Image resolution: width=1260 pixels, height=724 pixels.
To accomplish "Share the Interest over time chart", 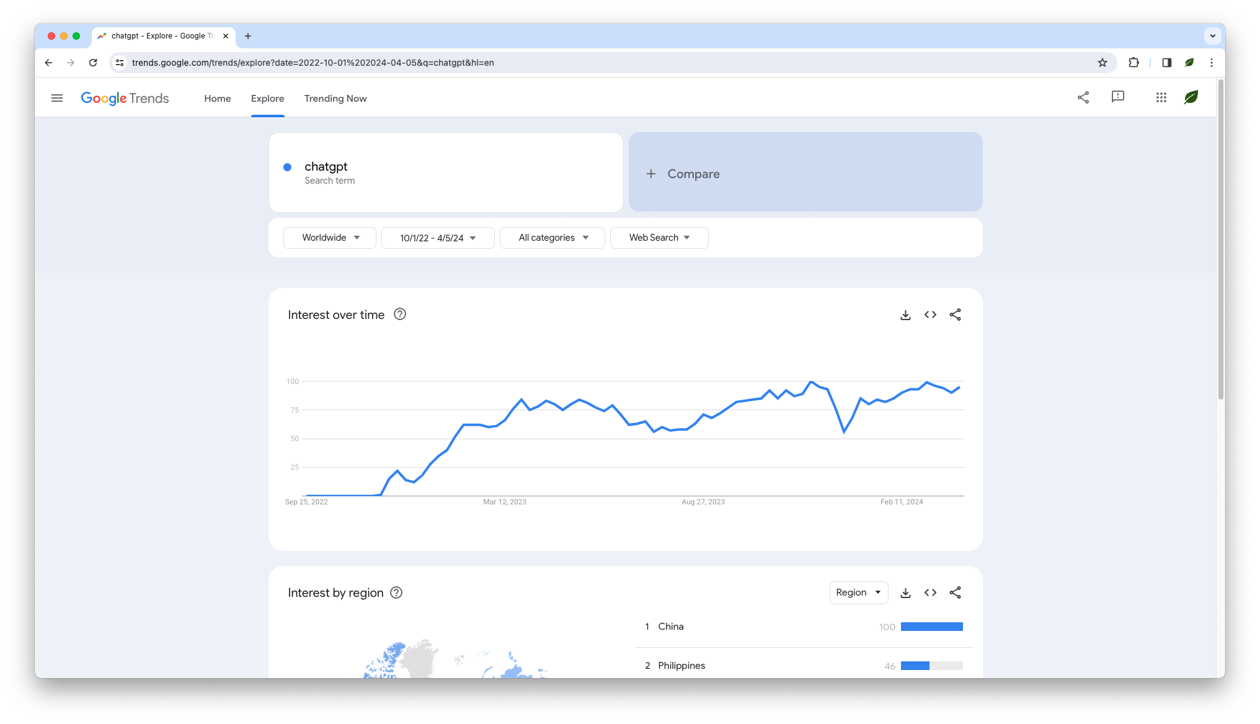I will pos(955,315).
